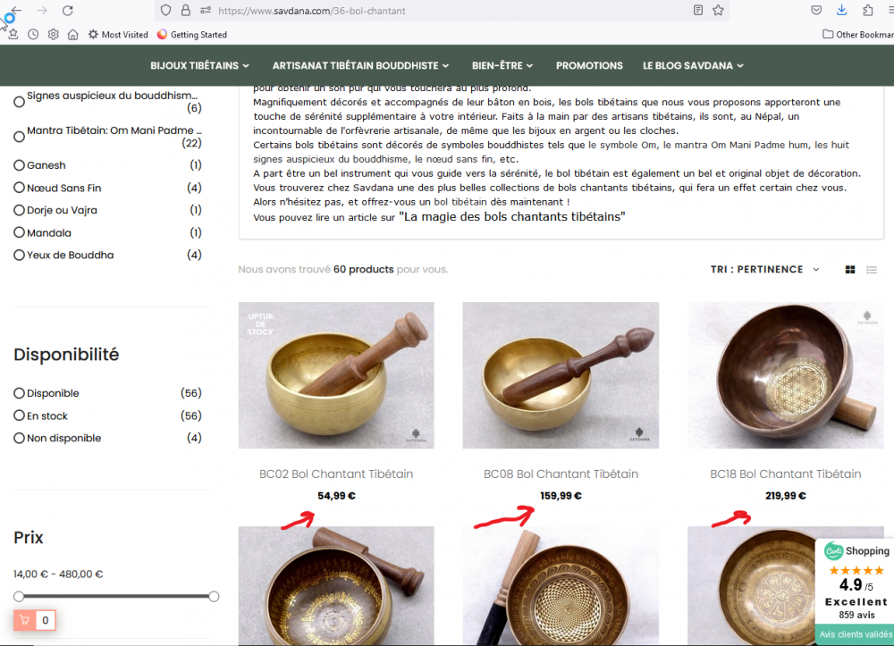The width and height of the screenshot is (894, 646).
Task: Open the BC02 Bol Chantant Tibétain link
Action: coord(336,474)
